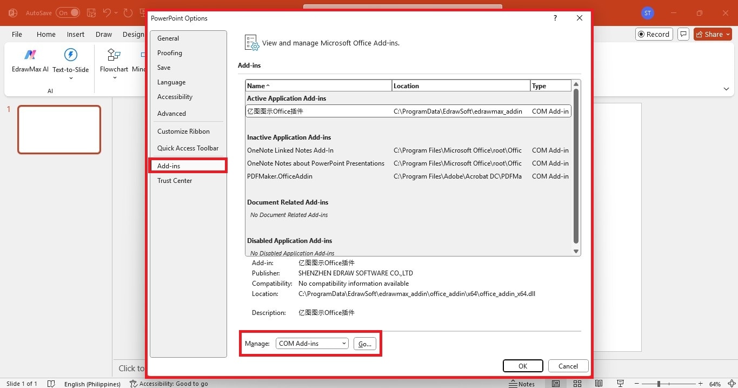Open the Flowchart tool in the ribbon
The width and height of the screenshot is (738, 388).
tap(114, 61)
